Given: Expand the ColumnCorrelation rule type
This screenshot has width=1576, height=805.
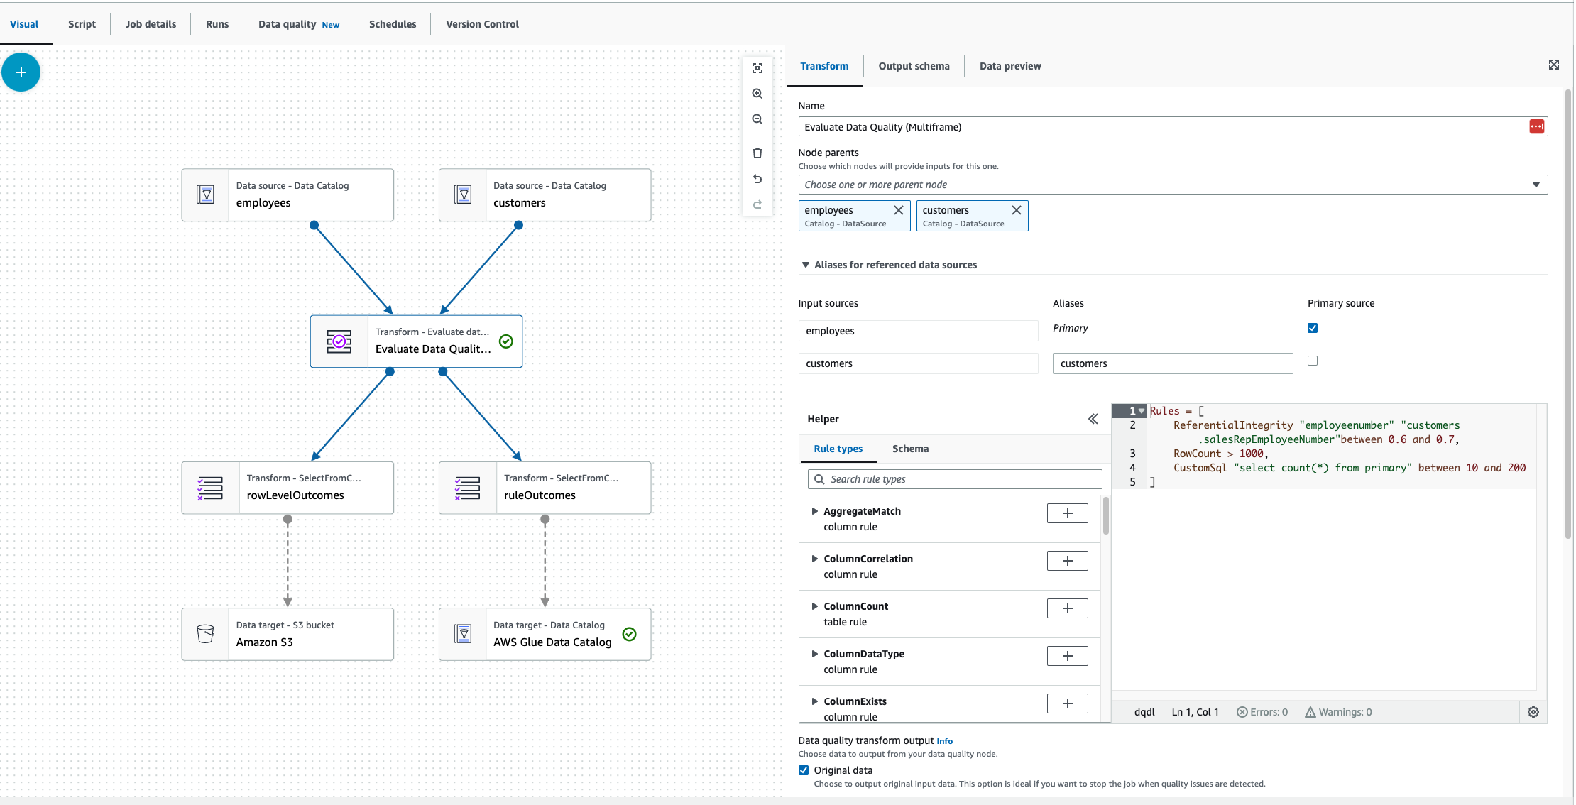Looking at the screenshot, I should point(815,557).
